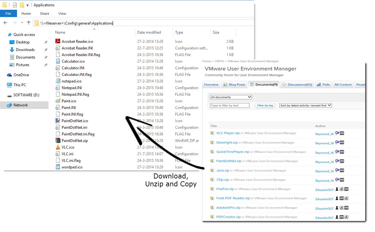
Task: Click the toolbar customize dropdown arrow
Action: pos(27,5)
